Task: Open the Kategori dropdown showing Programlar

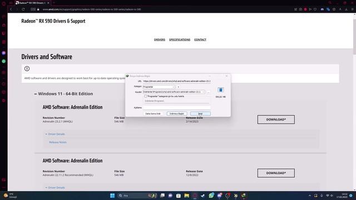Action: click(159, 87)
